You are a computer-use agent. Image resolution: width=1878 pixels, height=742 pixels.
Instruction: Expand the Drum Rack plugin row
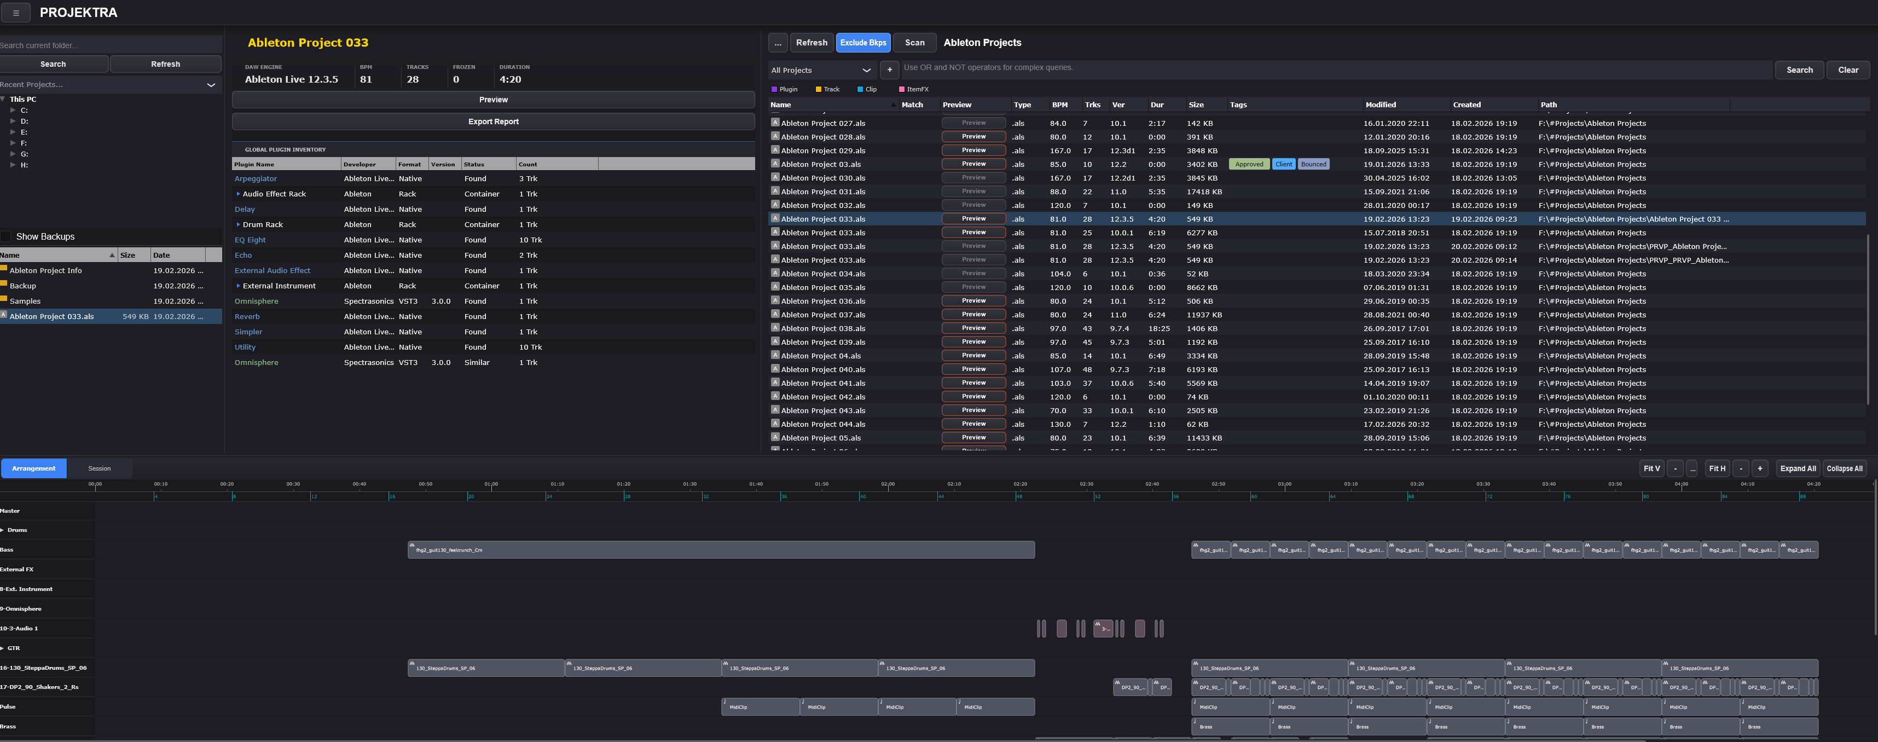(x=237, y=224)
